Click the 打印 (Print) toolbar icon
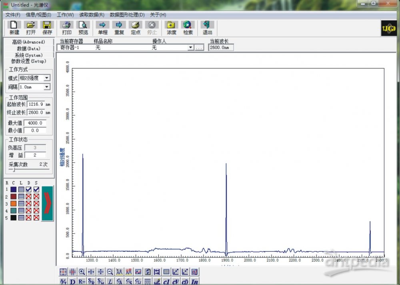The image size is (400, 285). (66, 28)
